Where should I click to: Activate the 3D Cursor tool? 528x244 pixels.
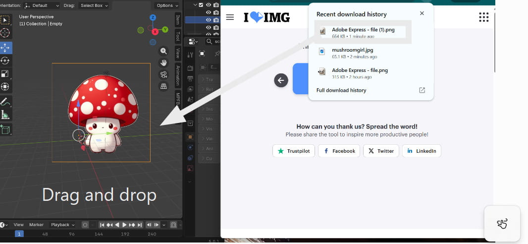(5, 33)
